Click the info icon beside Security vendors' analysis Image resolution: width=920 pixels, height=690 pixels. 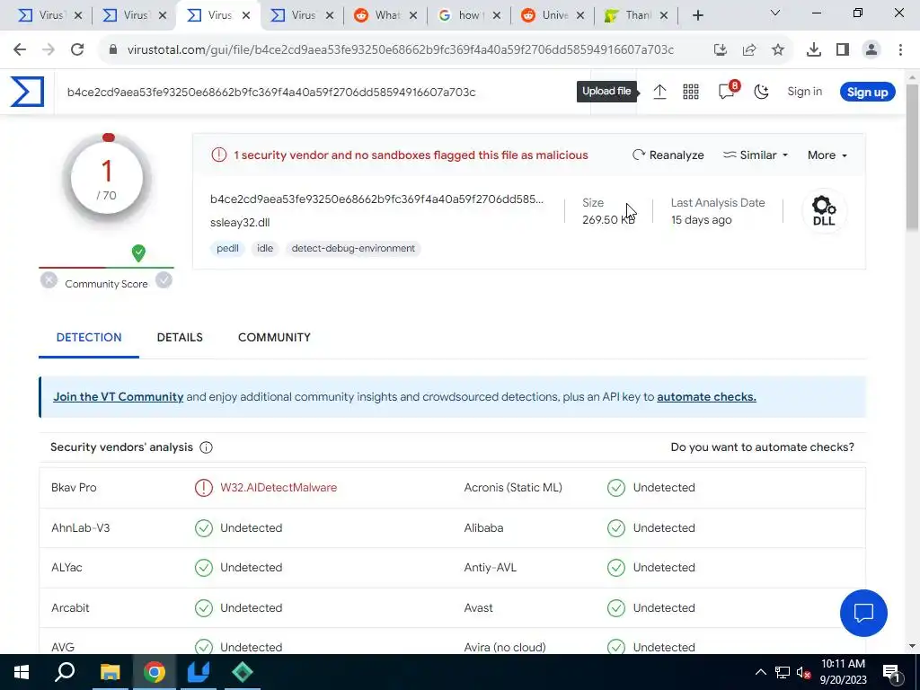click(206, 447)
